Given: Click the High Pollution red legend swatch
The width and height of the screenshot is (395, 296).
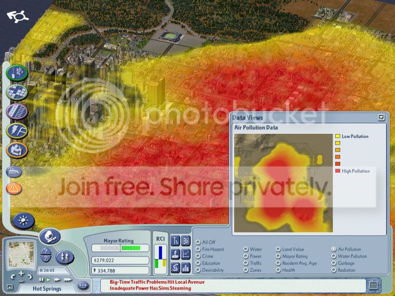Looking at the screenshot, I should [x=338, y=171].
